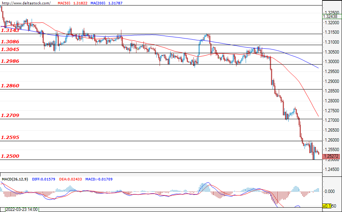The image size is (342, 212).
Task: Click the 1.26000 price axis label
Action: click(332, 140)
